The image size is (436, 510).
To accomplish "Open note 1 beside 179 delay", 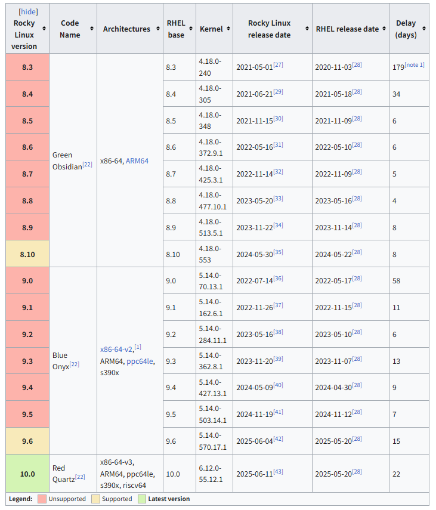I will pos(414,65).
